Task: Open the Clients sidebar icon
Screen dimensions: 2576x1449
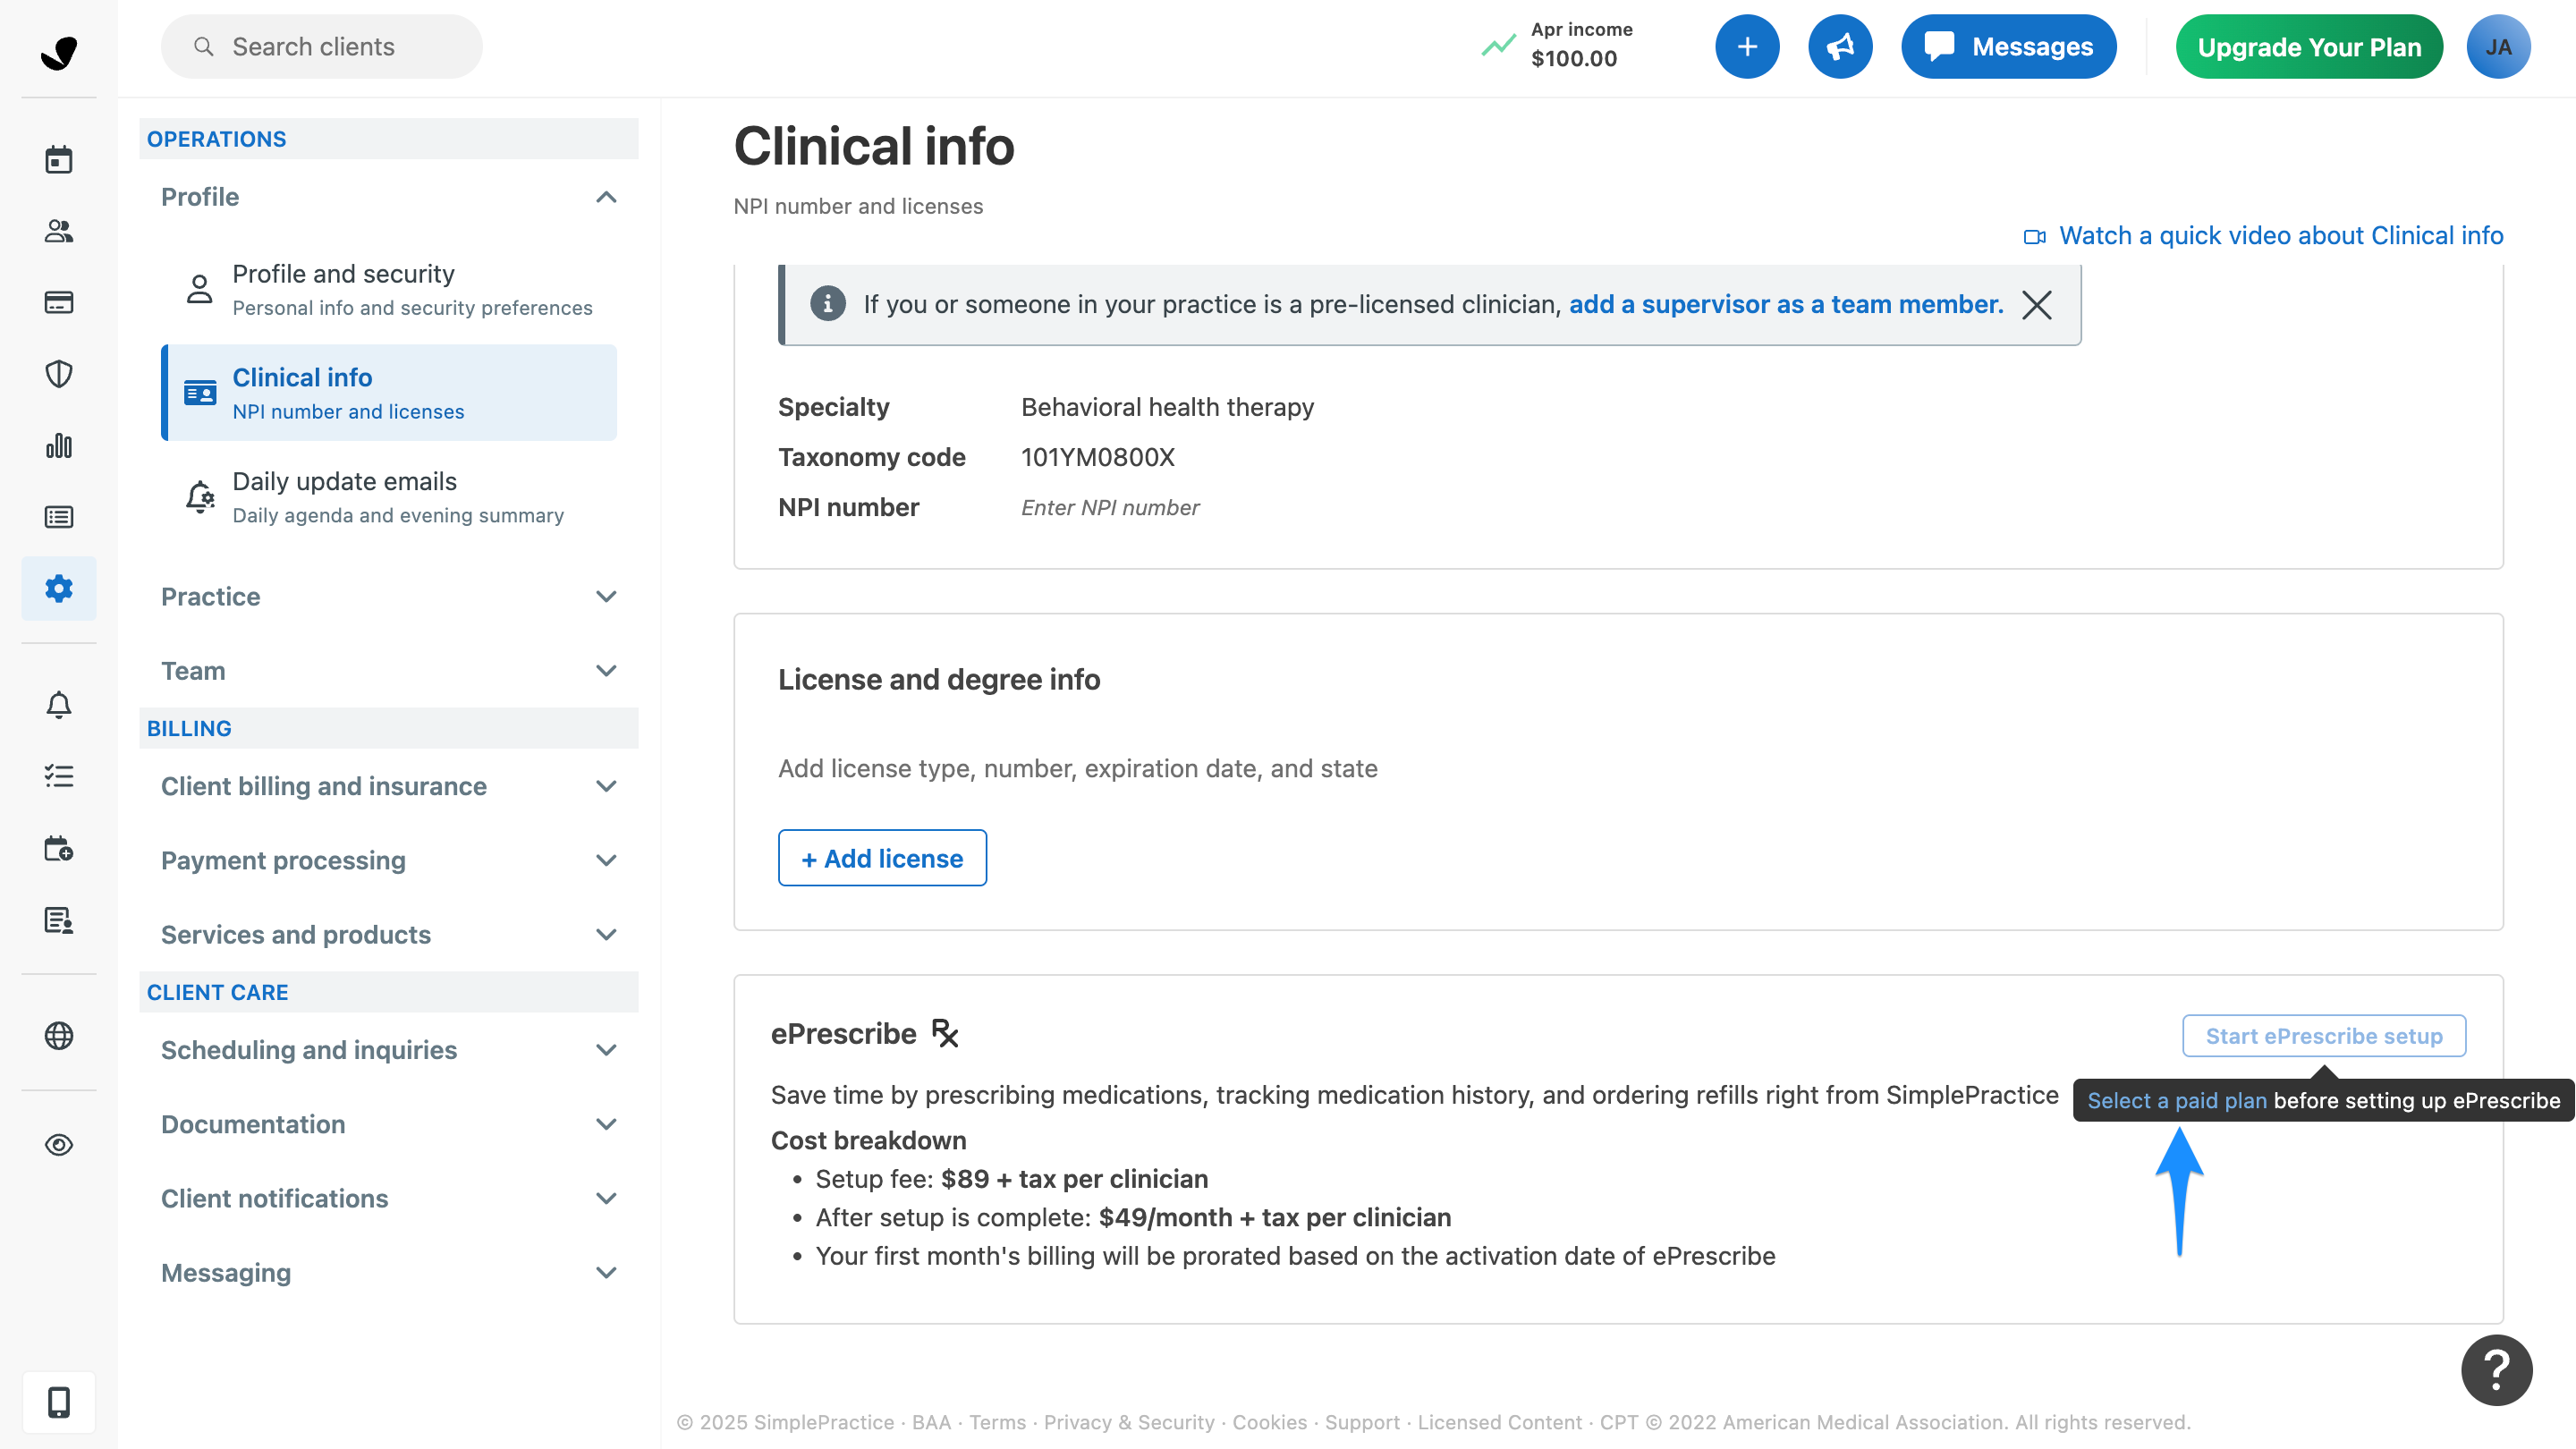Action: click(x=59, y=231)
